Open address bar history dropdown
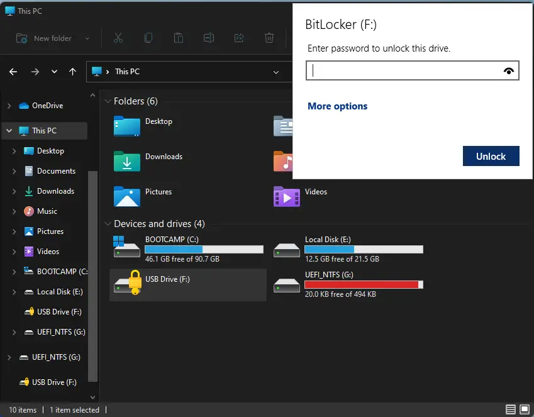The width and height of the screenshot is (534, 417). pos(276,72)
